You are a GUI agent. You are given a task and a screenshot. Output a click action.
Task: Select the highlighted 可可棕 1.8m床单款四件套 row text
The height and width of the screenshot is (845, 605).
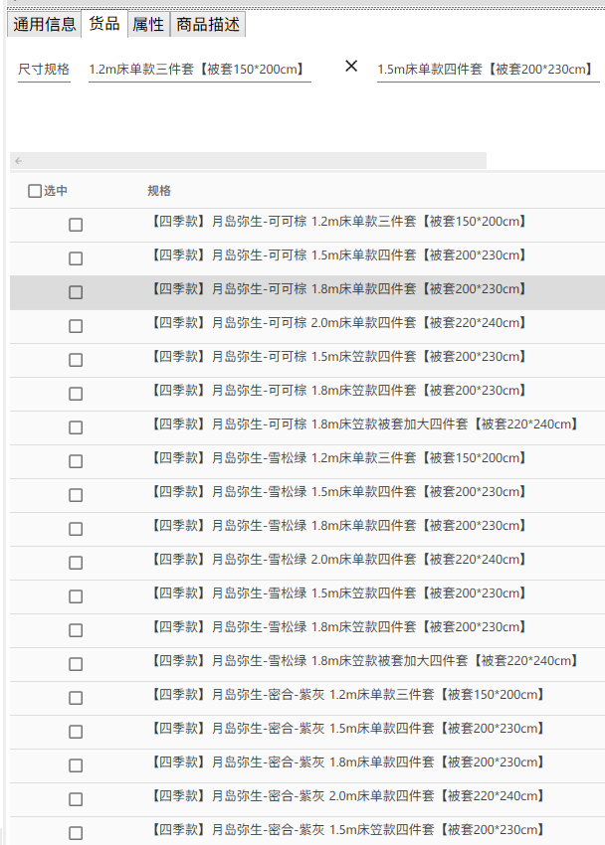(337, 289)
